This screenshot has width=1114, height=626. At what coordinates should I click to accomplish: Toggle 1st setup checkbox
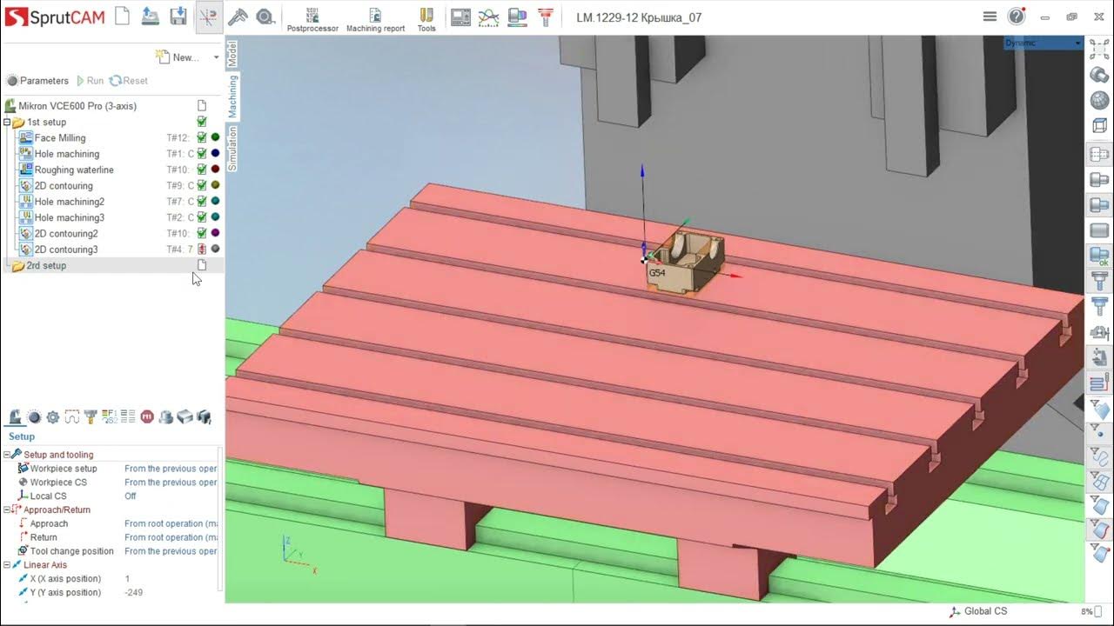point(202,122)
